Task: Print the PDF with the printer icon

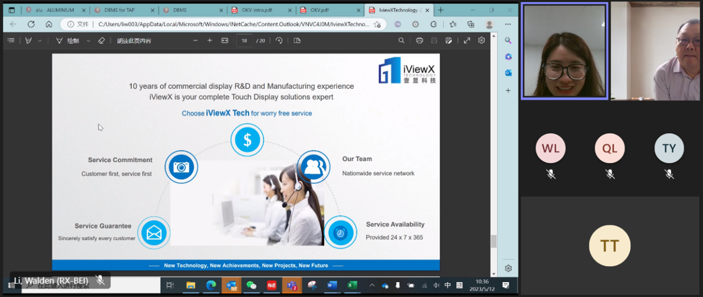Action: (420, 40)
